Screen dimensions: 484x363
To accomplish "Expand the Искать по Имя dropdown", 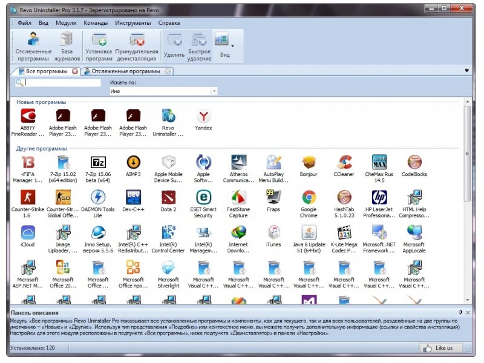I will [214, 91].
